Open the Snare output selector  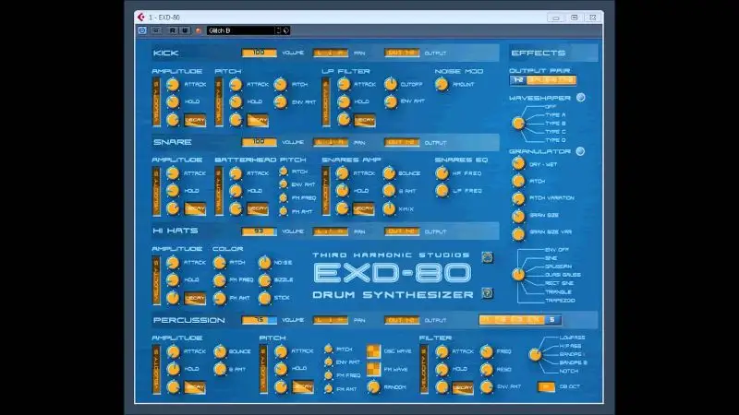[x=402, y=142]
